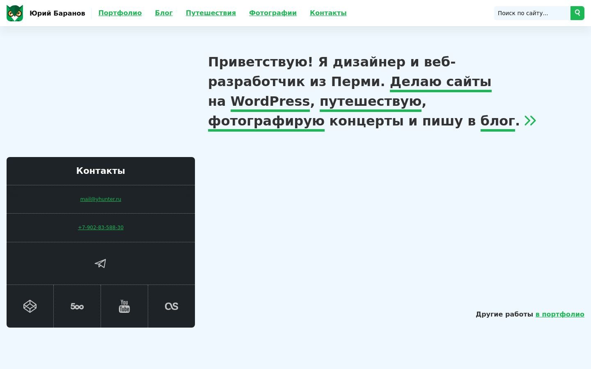The image size is (591, 369).
Task: Open the YouTube icon link
Action: (124, 306)
